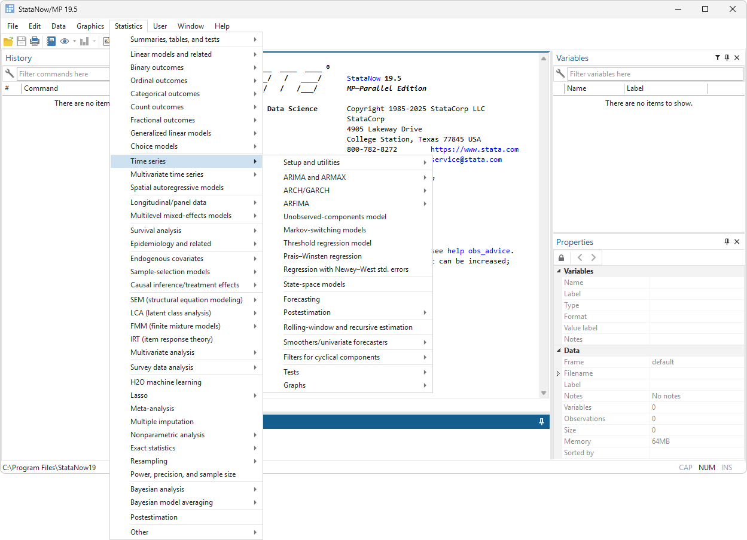Toggle the Properties lock icon

click(x=561, y=258)
